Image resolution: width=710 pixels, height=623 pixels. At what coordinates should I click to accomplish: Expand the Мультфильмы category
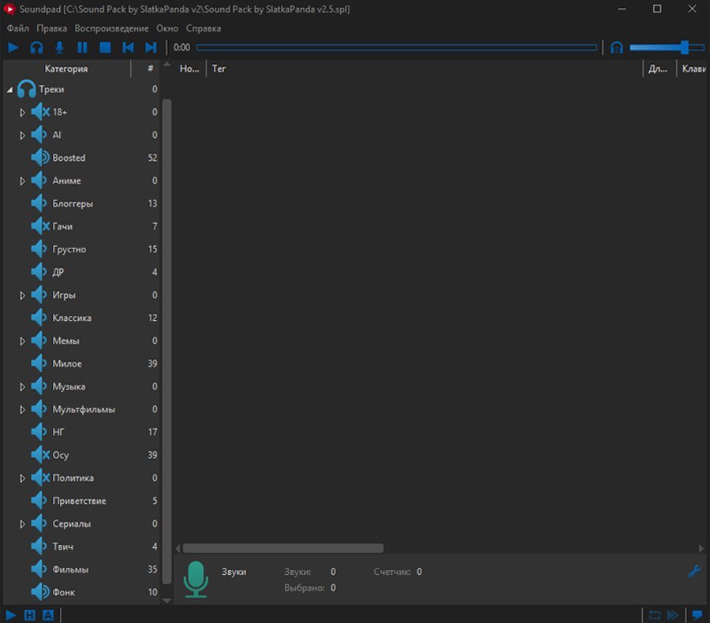coord(22,409)
